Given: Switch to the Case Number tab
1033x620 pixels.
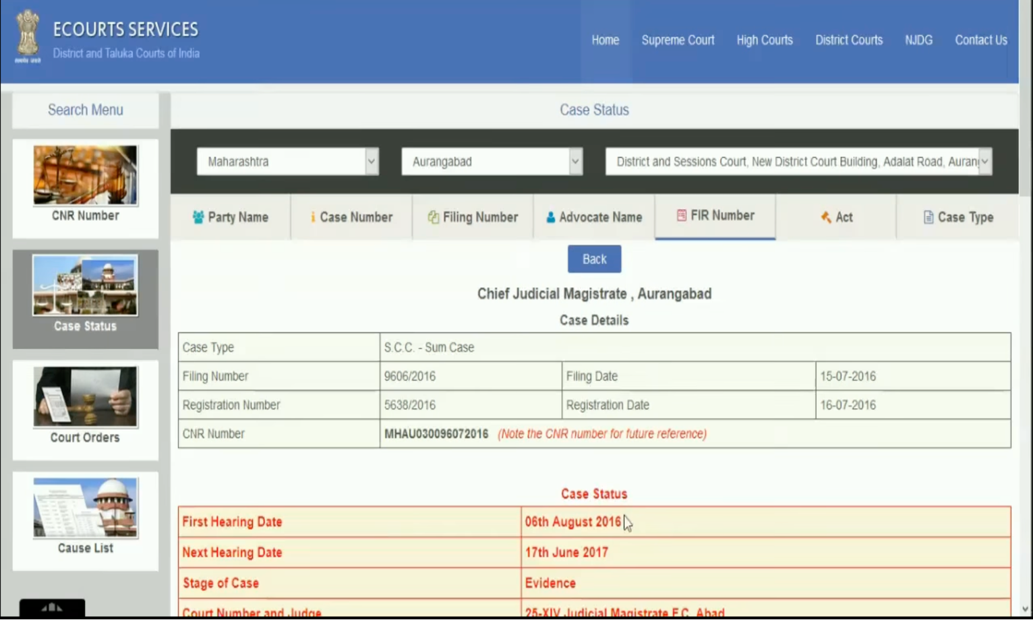Looking at the screenshot, I should click(x=351, y=217).
